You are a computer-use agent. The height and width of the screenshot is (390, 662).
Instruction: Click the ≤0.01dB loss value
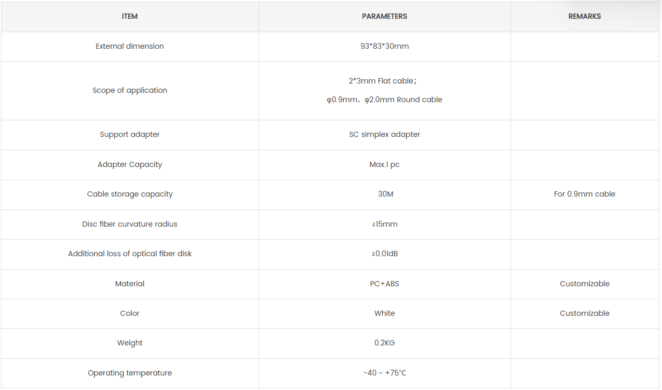click(x=385, y=254)
